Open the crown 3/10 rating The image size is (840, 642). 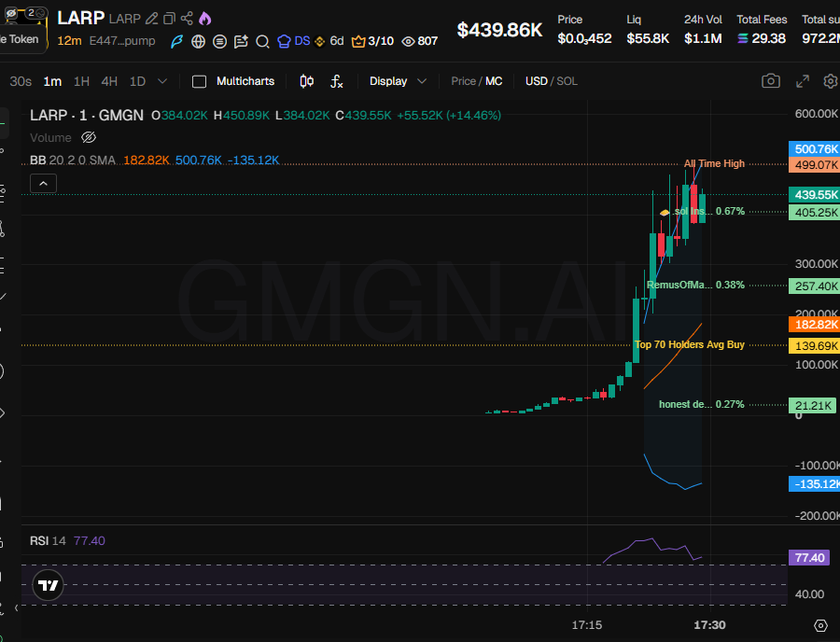pos(372,41)
